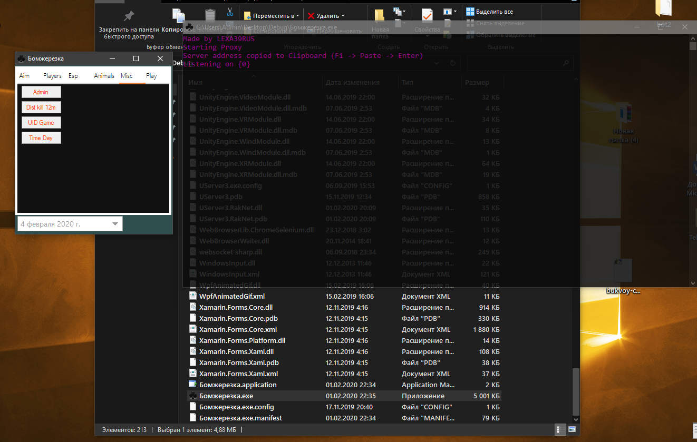Click the icon of Бомжерезка.application

coord(193,385)
